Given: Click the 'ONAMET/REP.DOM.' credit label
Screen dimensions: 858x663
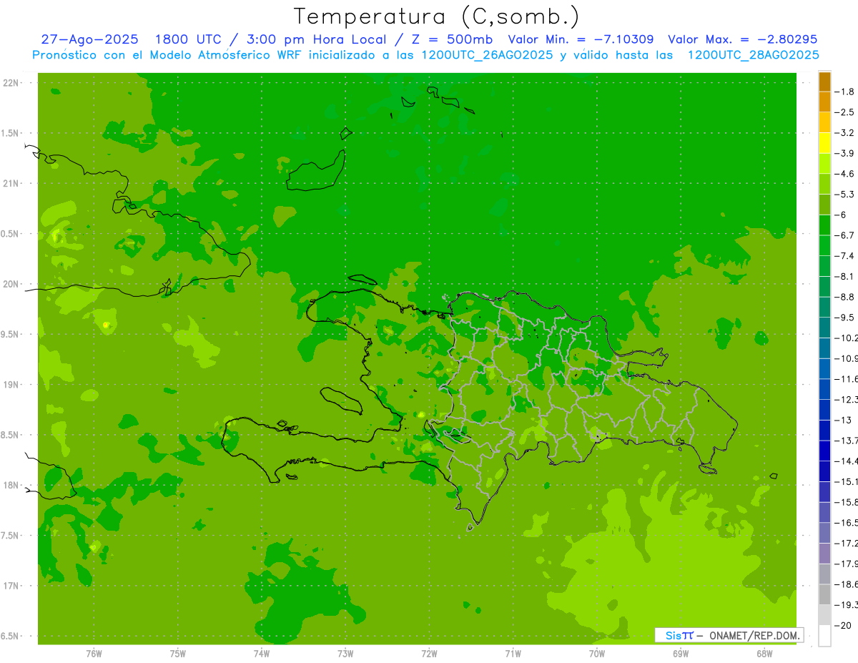Looking at the screenshot, I should pyautogui.click(x=754, y=635).
